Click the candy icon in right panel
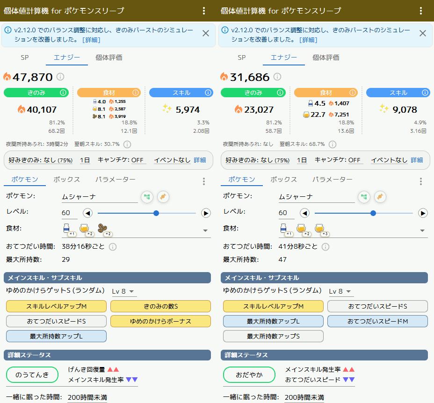 tap(380, 197)
